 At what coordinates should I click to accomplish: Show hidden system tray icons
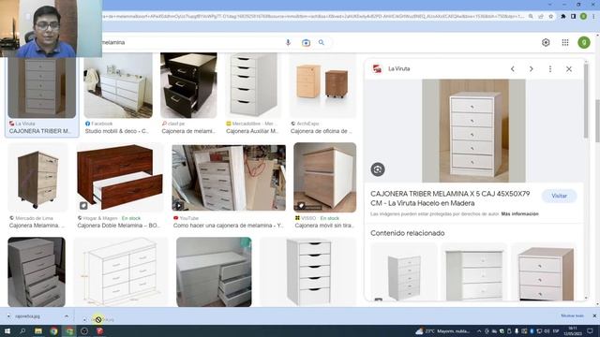pos(479,330)
